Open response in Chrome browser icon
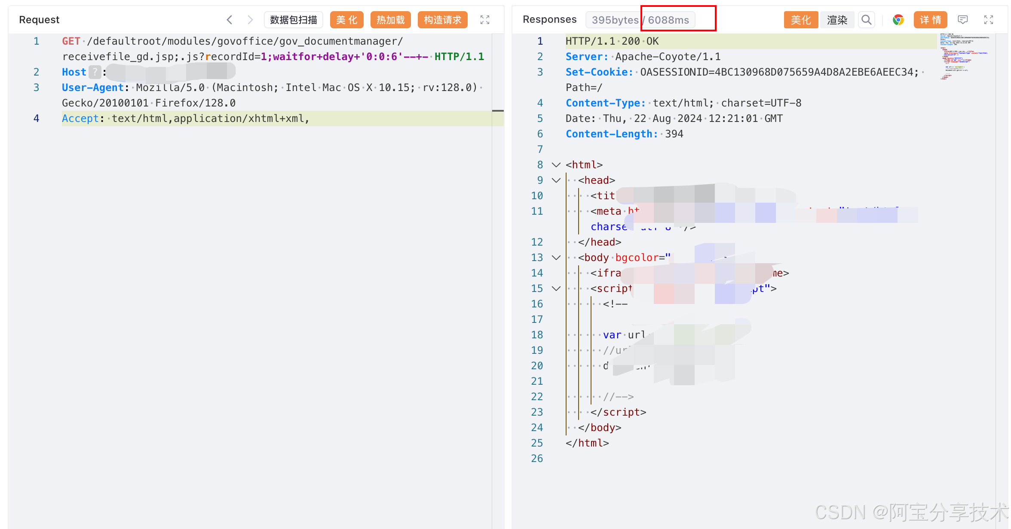Screen dimensions: 1011x529 click(x=898, y=20)
